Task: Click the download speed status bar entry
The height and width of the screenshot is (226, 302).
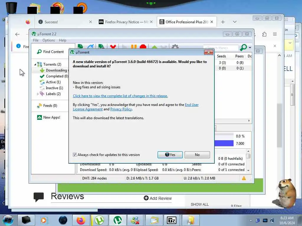Action: tap(142, 178)
